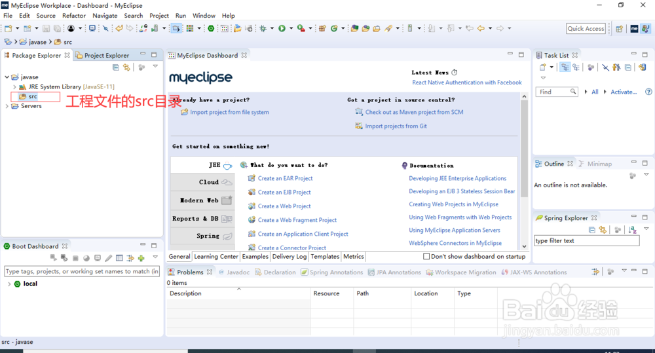Image resolution: width=655 pixels, height=353 pixels.
Task: Expand the JRE System Library node
Action: click(x=14, y=87)
